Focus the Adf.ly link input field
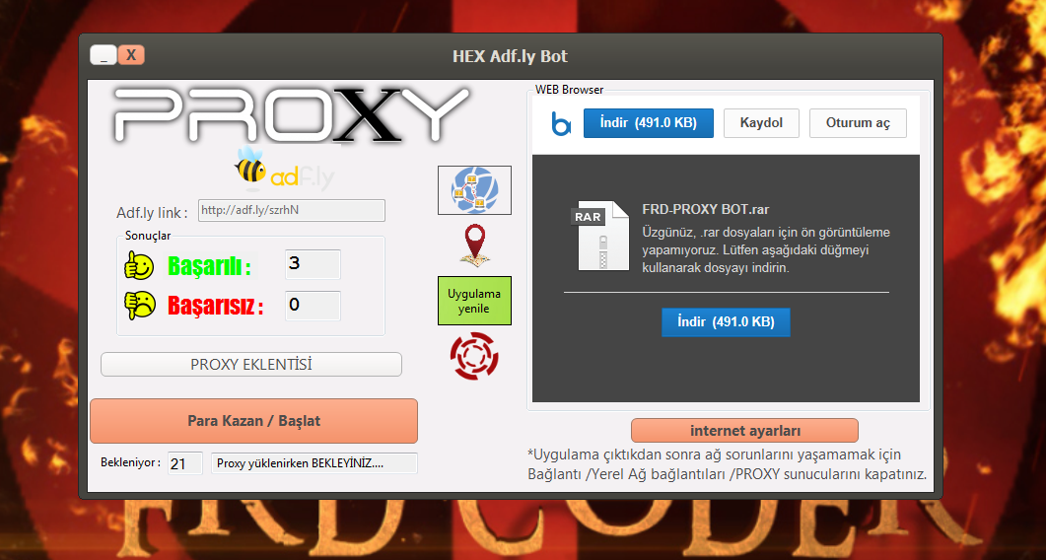Screen dimensions: 1046x560 pos(292,210)
